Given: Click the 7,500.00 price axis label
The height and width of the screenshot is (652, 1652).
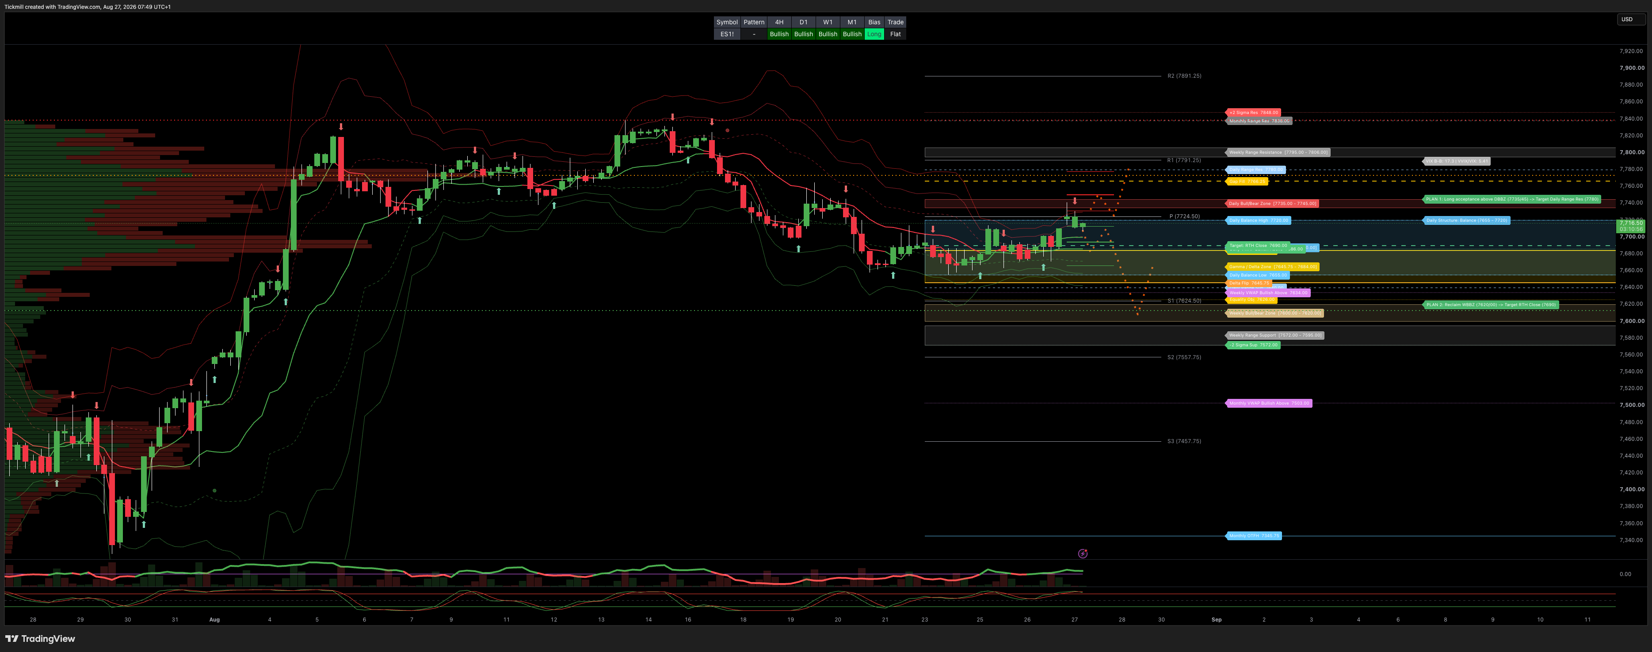Looking at the screenshot, I should 1632,405.
